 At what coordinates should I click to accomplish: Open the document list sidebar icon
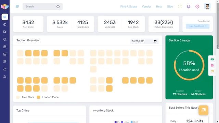pos(5,47)
